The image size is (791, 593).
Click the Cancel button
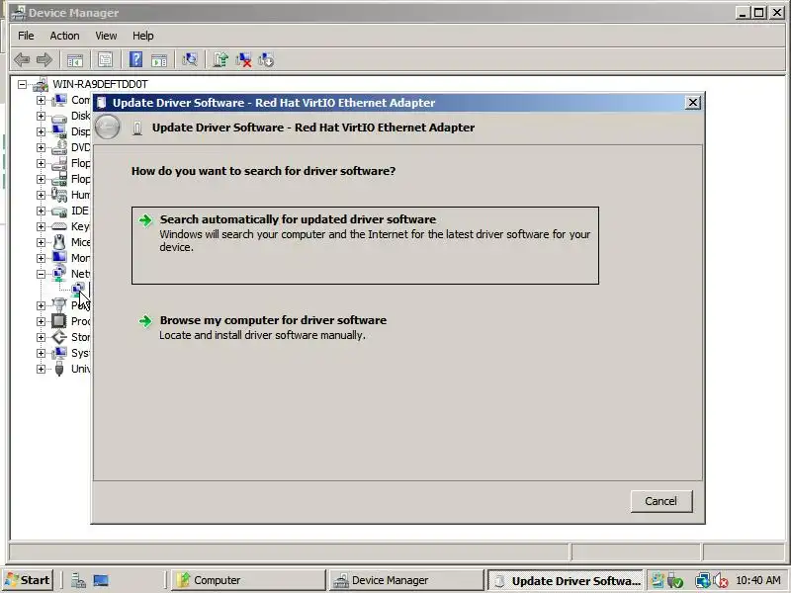click(661, 501)
